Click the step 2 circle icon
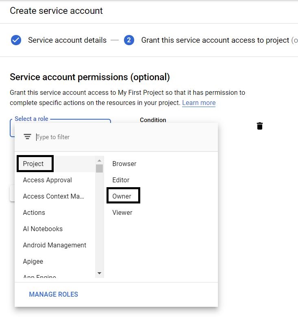 (129, 40)
